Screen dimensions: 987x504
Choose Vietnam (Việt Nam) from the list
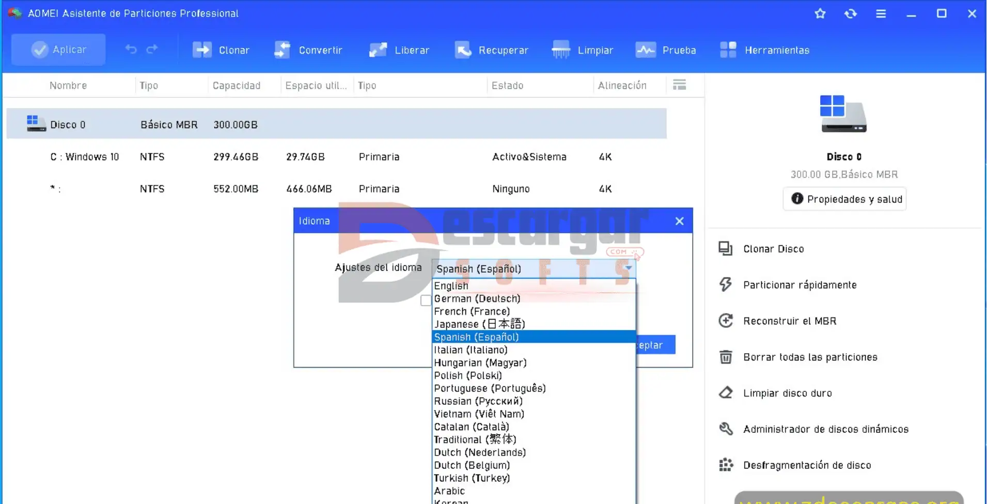534,414
